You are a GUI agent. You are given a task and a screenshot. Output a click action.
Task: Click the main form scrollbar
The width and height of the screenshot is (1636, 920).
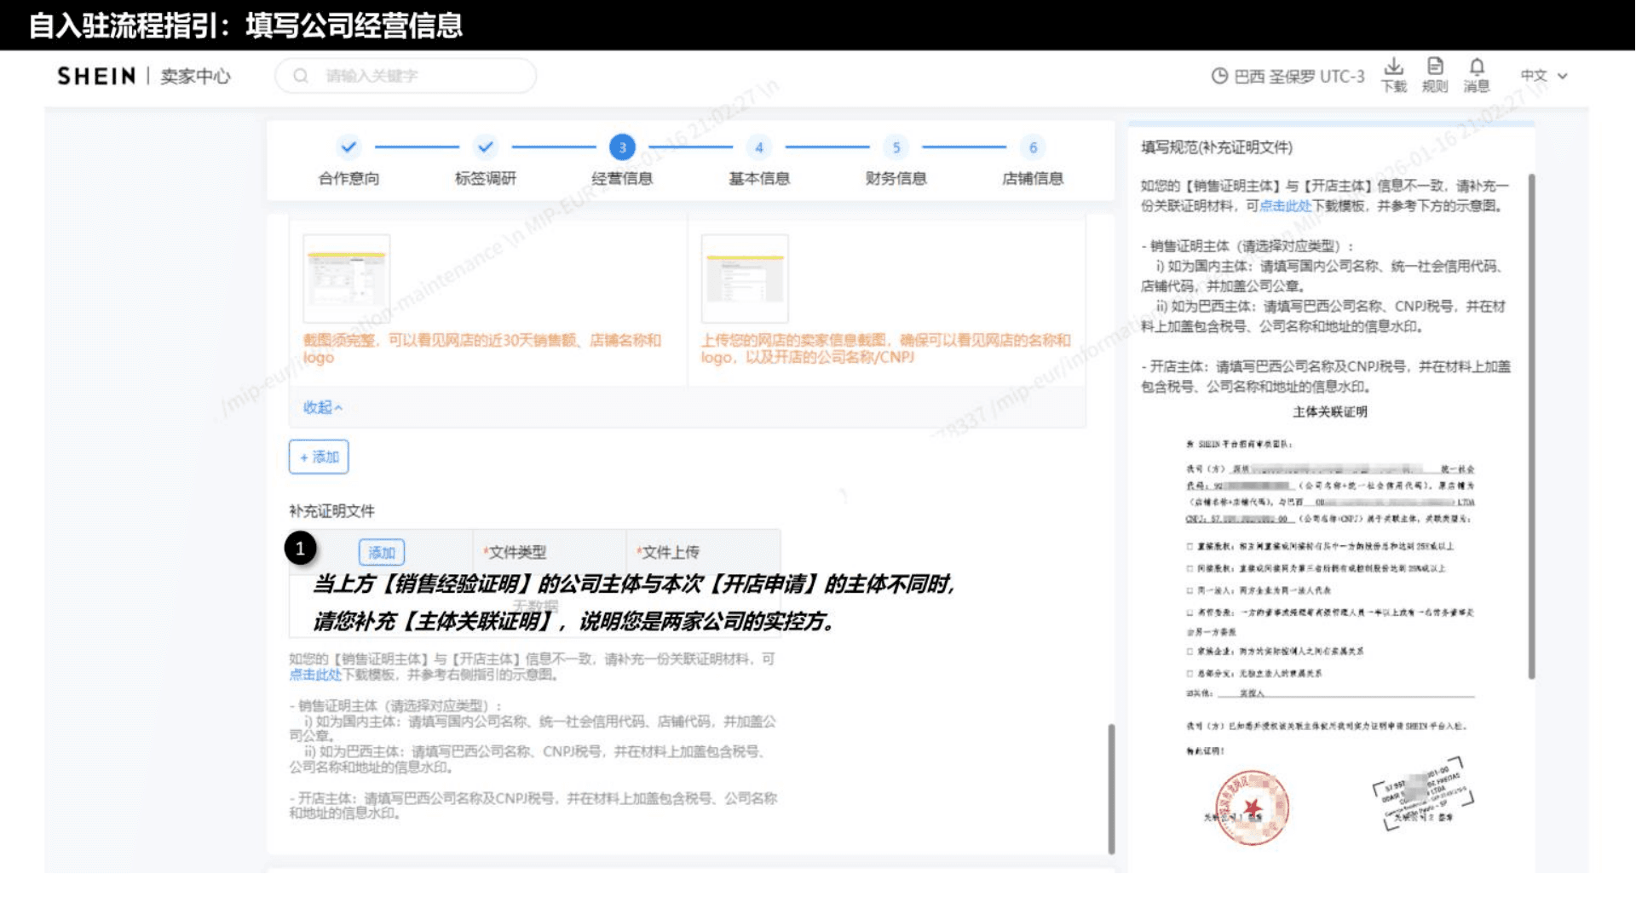(x=1111, y=788)
